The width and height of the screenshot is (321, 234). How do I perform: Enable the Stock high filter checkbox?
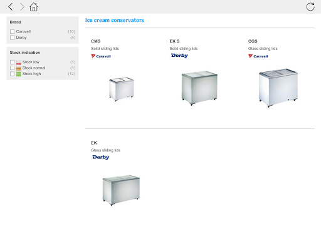tap(12, 74)
